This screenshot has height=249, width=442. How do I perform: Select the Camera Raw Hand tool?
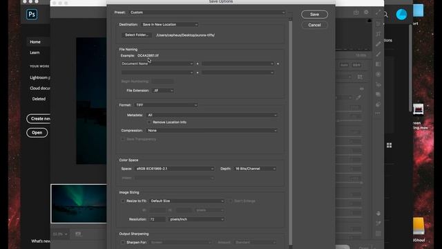(x=378, y=214)
